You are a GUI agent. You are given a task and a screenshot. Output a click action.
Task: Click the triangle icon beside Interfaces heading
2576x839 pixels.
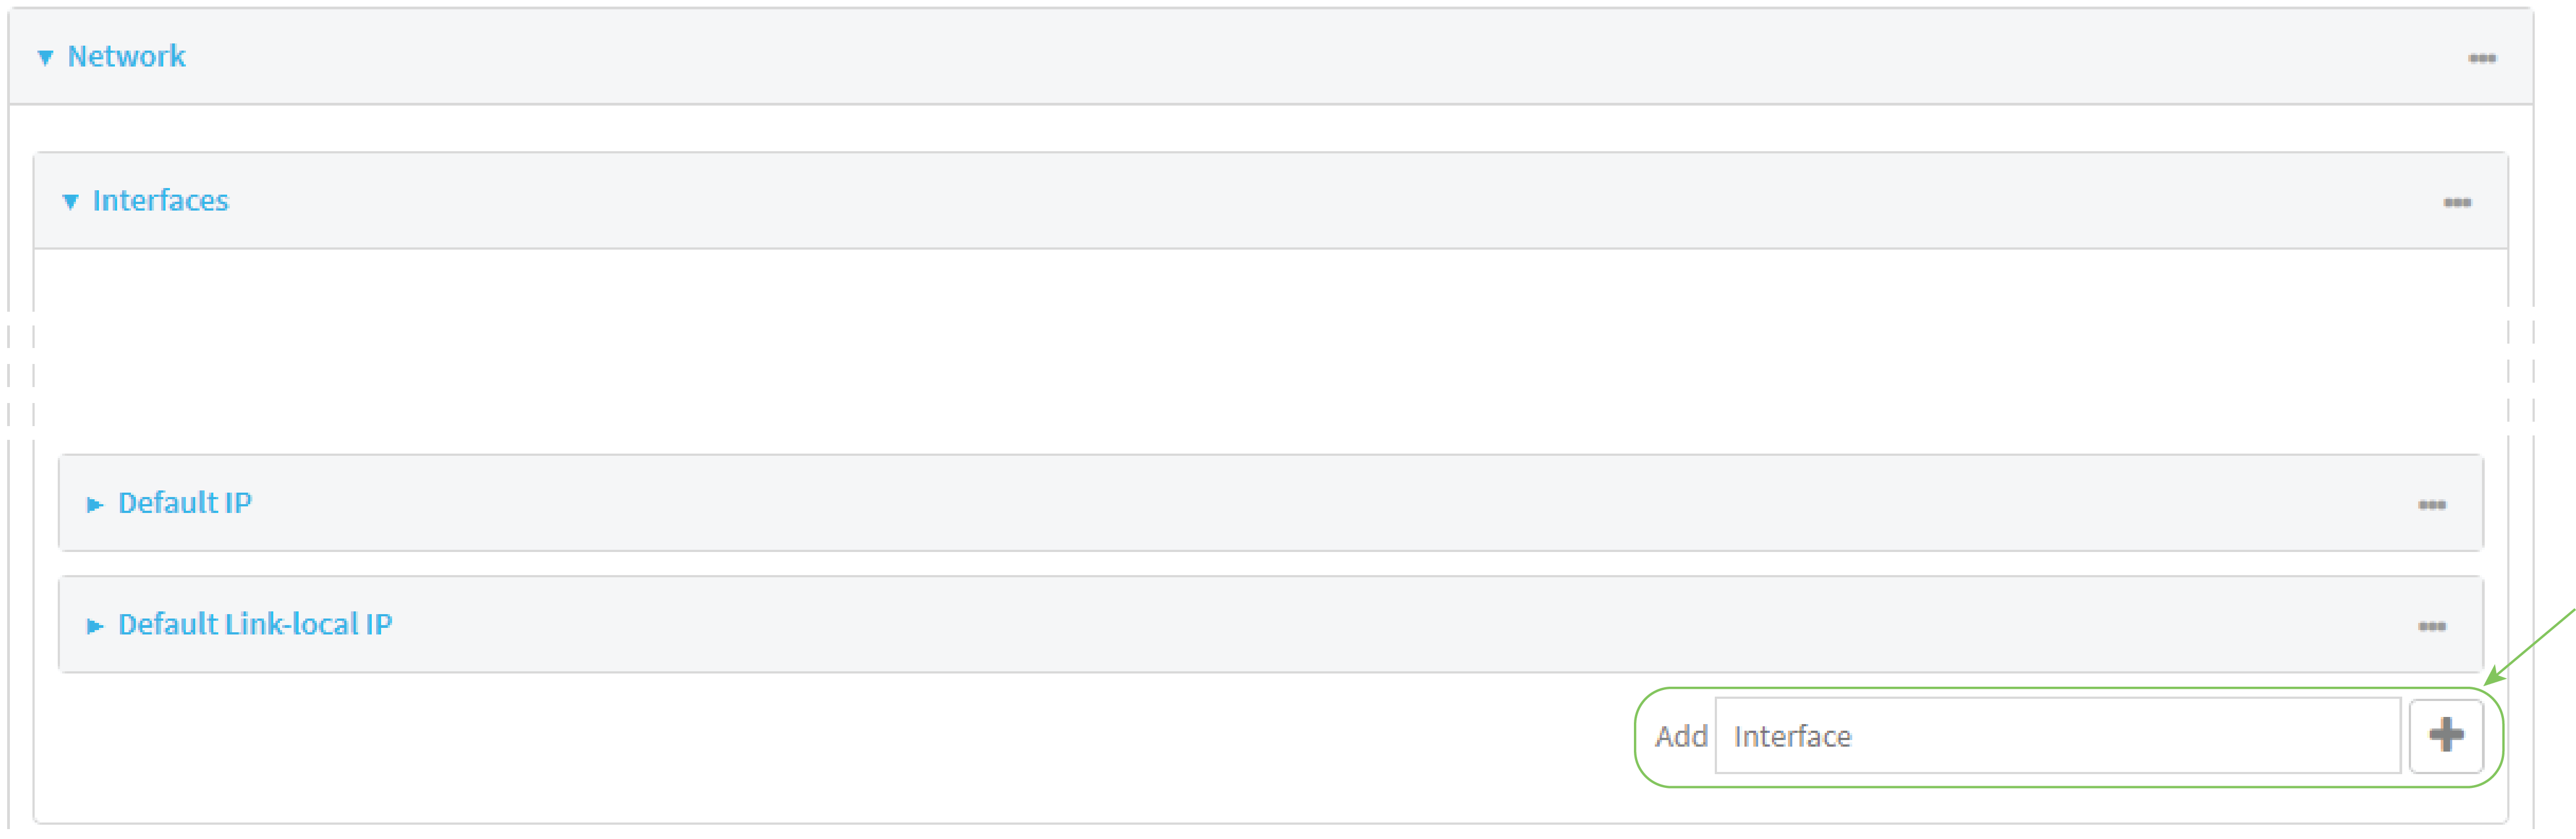click(x=69, y=201)
